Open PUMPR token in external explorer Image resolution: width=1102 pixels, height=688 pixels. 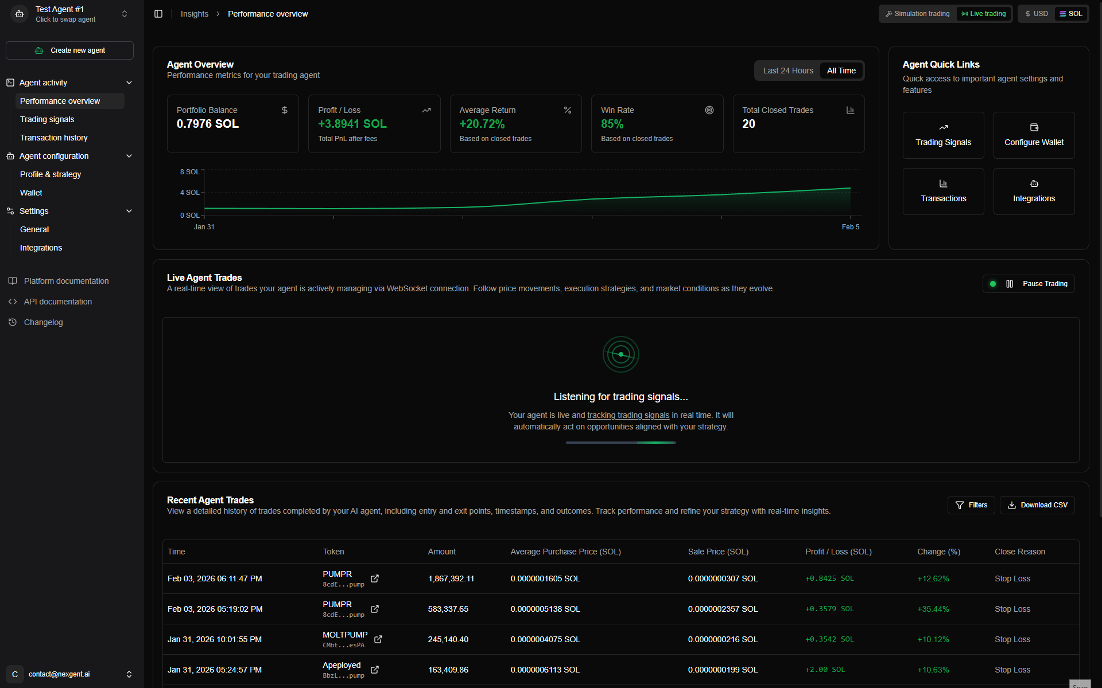(375, 579)
